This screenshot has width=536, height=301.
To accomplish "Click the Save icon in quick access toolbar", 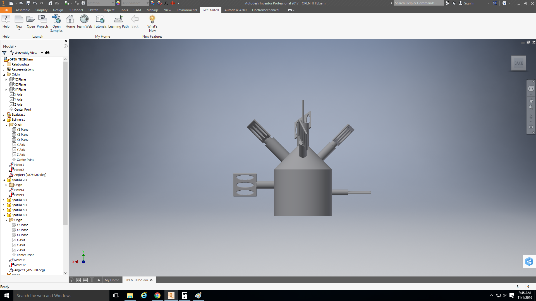I will pos(28,3).
